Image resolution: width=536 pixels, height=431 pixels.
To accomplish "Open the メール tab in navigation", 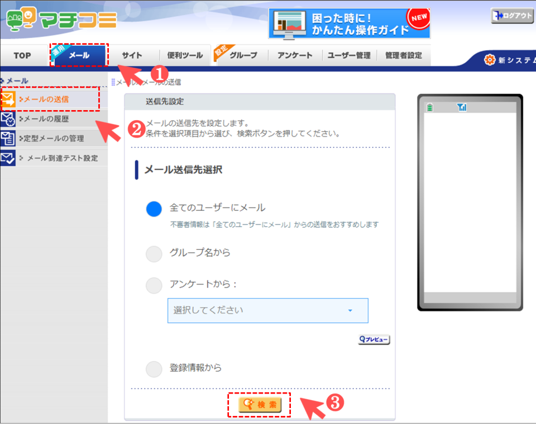I will [x=79, y=55].
